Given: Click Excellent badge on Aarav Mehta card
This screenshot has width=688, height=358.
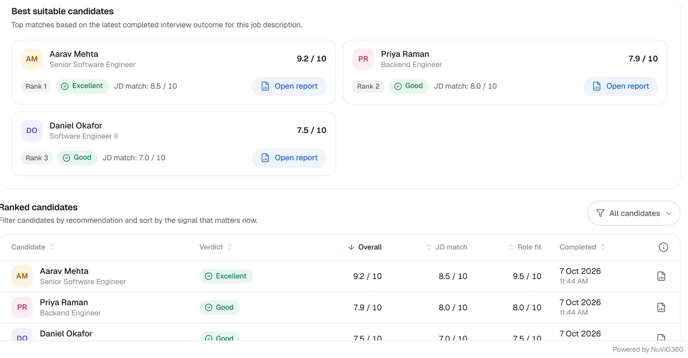Looking at the screenshot, I should [x=82, y=86].
